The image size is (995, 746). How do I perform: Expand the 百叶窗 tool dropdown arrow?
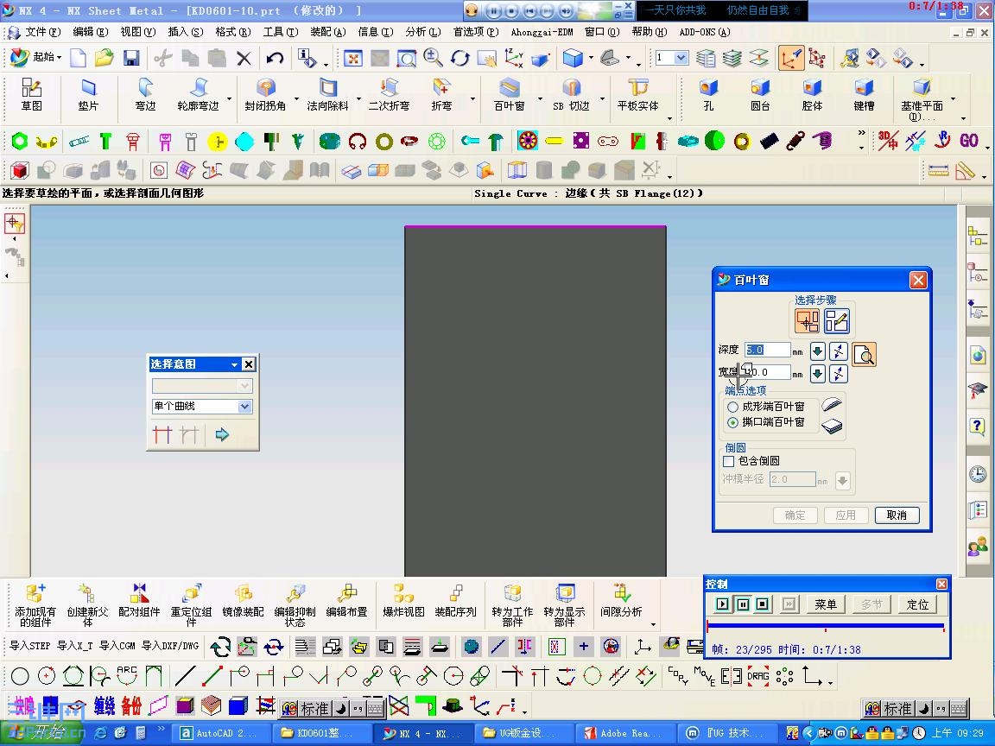[540, 99]
